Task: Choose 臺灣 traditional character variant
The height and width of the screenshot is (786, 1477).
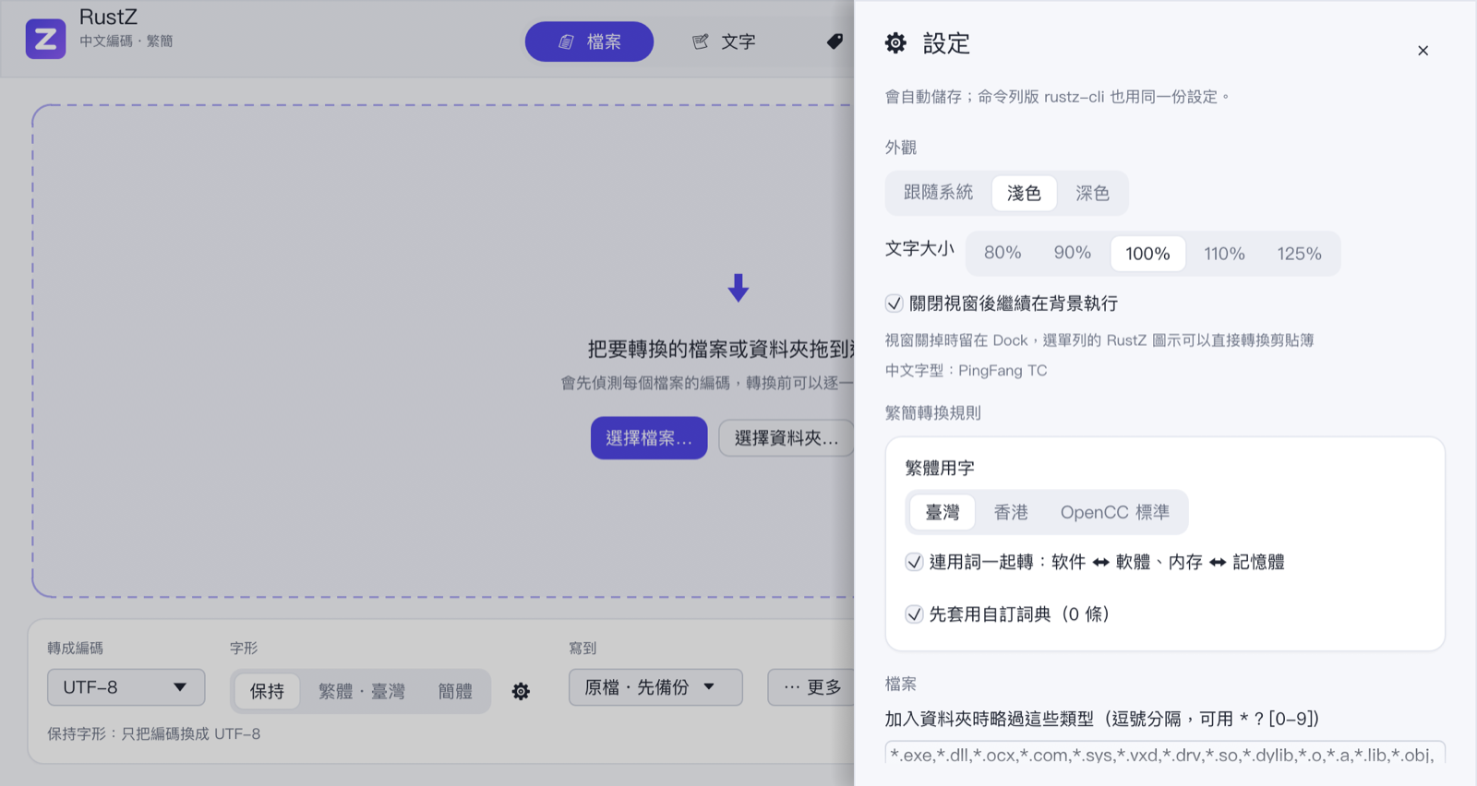Action: click(943, 512)
